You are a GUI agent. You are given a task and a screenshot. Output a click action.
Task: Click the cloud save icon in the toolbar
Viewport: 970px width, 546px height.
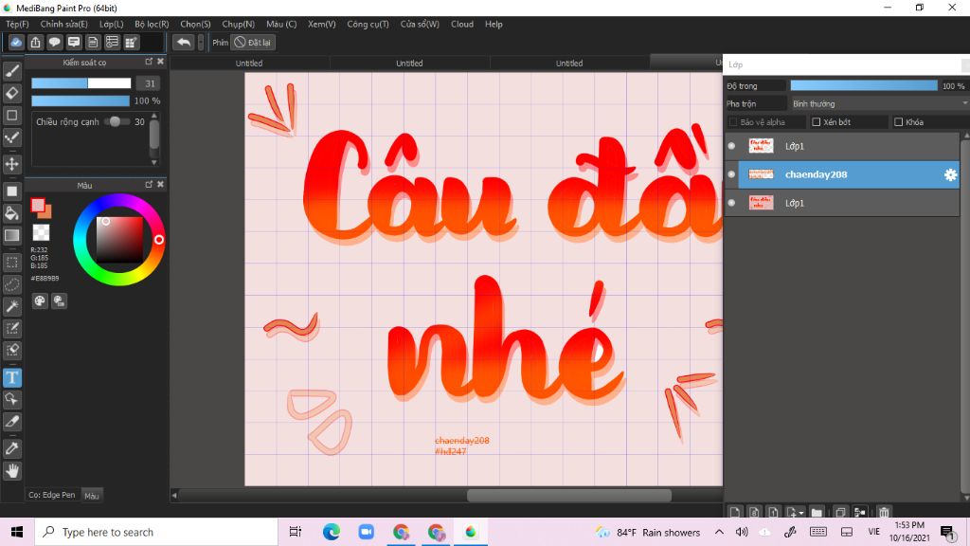[16, 42]
